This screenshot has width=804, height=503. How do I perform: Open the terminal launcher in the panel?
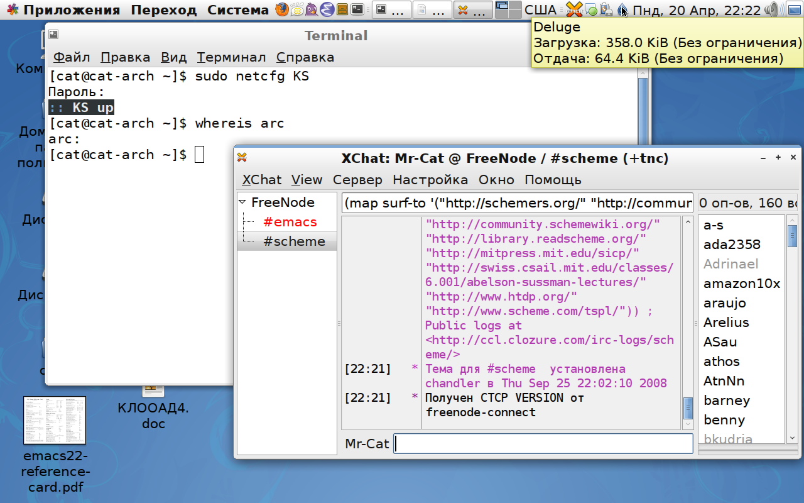357,9
